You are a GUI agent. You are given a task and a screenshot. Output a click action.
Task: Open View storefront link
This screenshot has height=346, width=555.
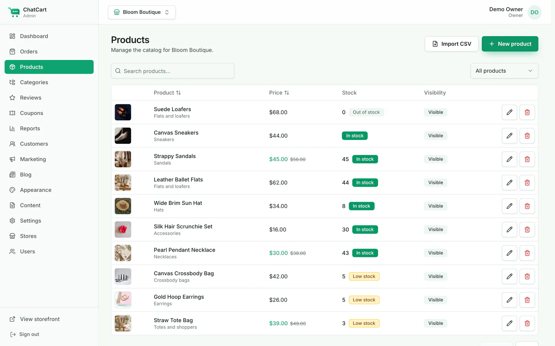49,319
